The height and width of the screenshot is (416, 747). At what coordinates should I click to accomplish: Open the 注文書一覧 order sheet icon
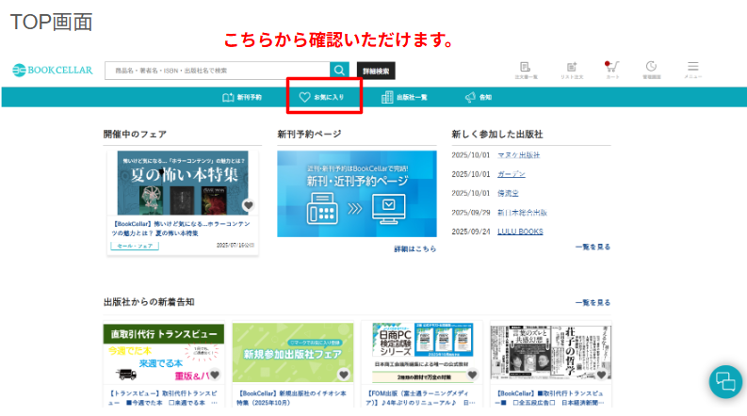point(526,70)
